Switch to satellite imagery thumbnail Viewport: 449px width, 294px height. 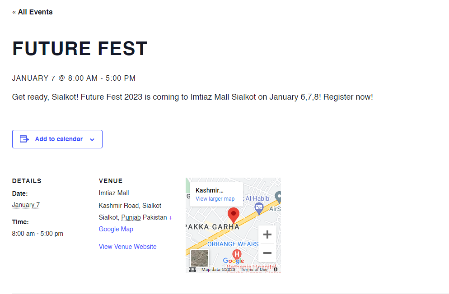[x=200, y=258]
